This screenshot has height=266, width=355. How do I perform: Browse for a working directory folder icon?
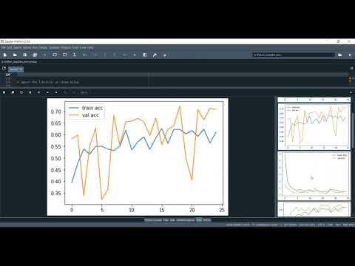[340, 55]
